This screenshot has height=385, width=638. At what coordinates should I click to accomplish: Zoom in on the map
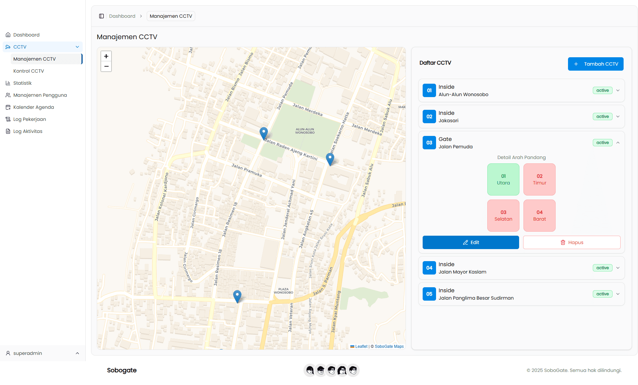tap(106, 56)
